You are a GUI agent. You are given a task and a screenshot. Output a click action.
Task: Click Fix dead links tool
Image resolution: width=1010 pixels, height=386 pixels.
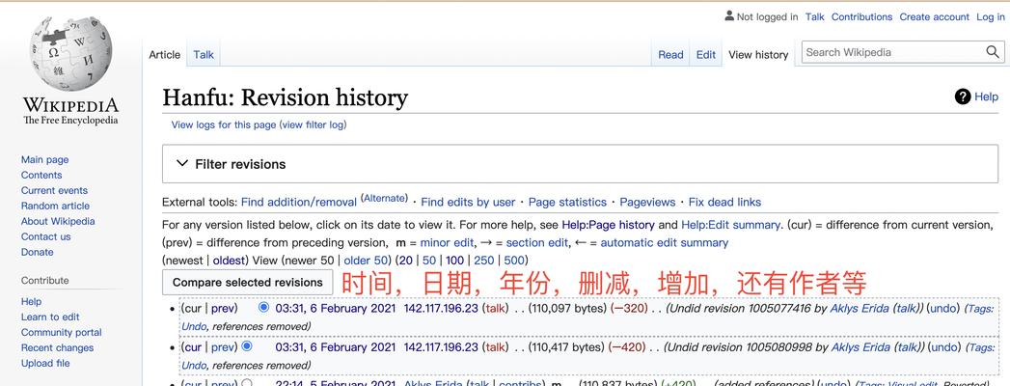click(x=724, y=203)
